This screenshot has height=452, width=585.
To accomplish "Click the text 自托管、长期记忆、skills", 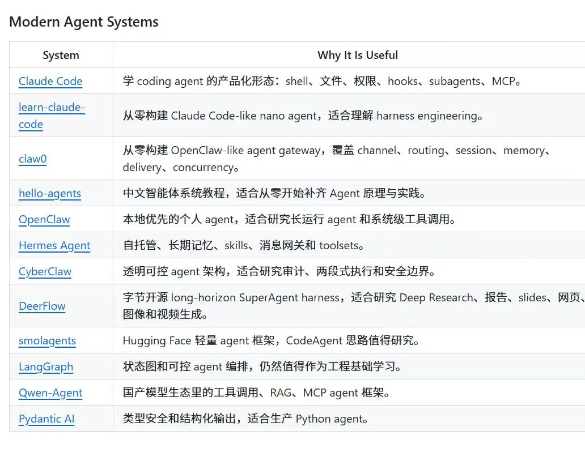I will click(x=243, y=245).
